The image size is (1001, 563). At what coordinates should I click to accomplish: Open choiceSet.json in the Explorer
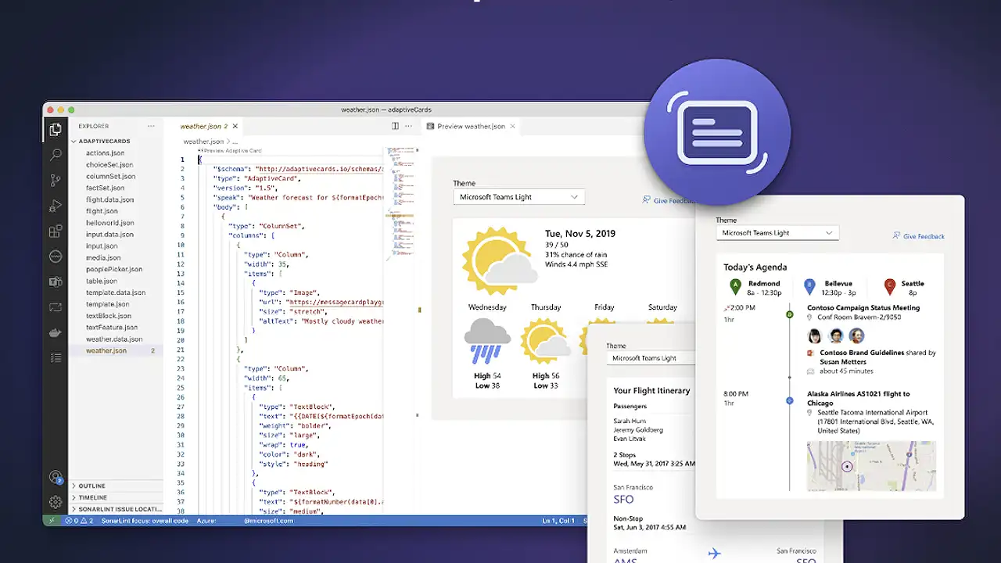pyautogui.click(x=109, y=165)
